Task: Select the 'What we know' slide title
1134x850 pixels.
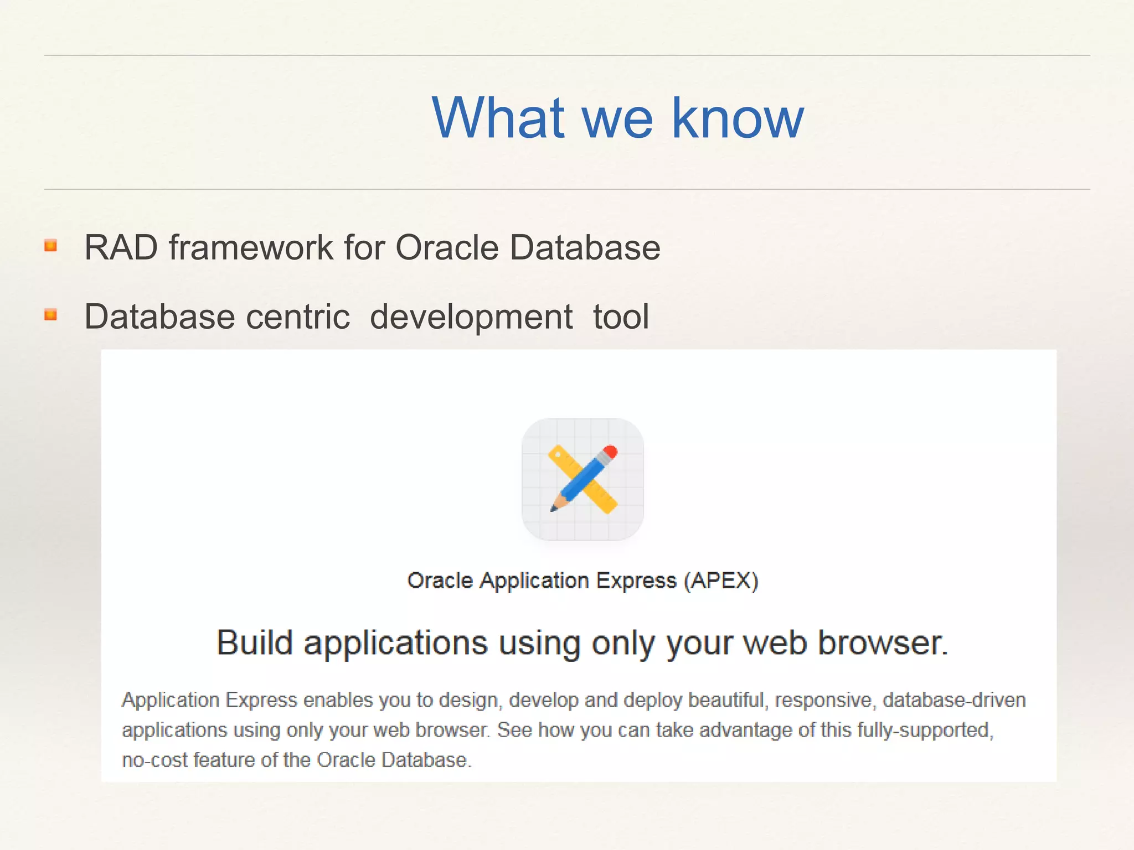Action: [617, 117]
